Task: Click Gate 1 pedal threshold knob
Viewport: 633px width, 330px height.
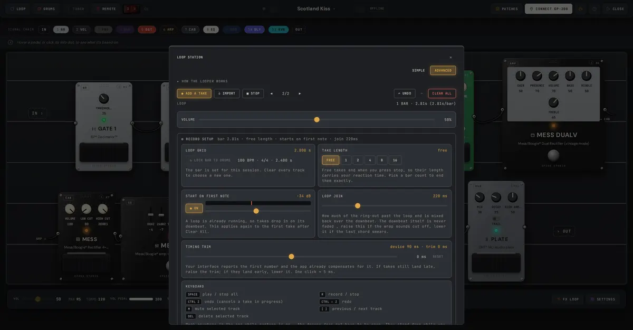Action: pyautogui.click(x=104, y=99)
